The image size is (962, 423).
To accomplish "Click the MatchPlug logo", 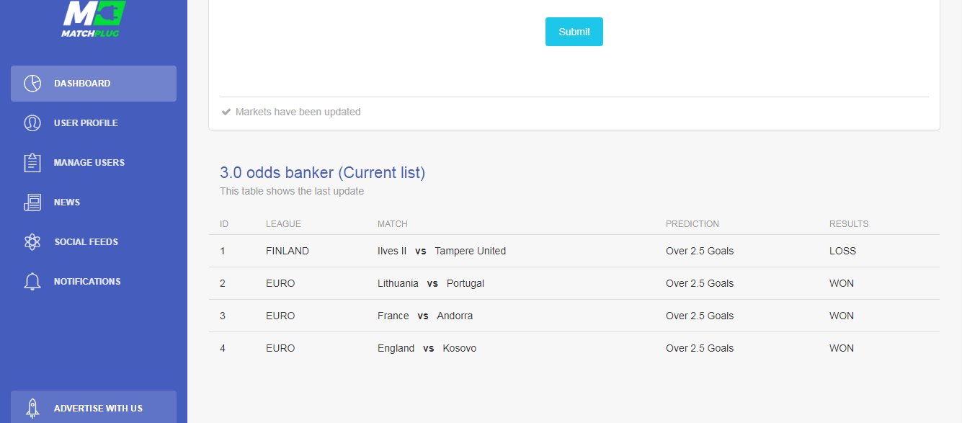I will point(94,19).
